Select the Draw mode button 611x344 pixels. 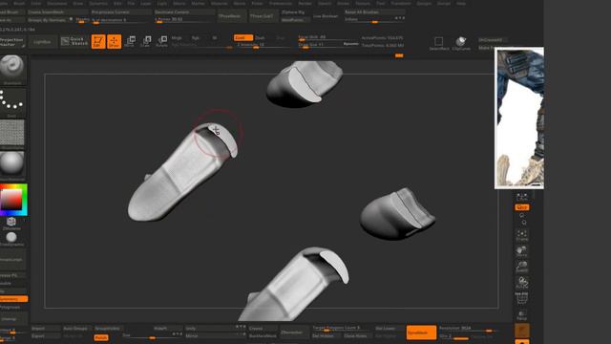[115, 41]
